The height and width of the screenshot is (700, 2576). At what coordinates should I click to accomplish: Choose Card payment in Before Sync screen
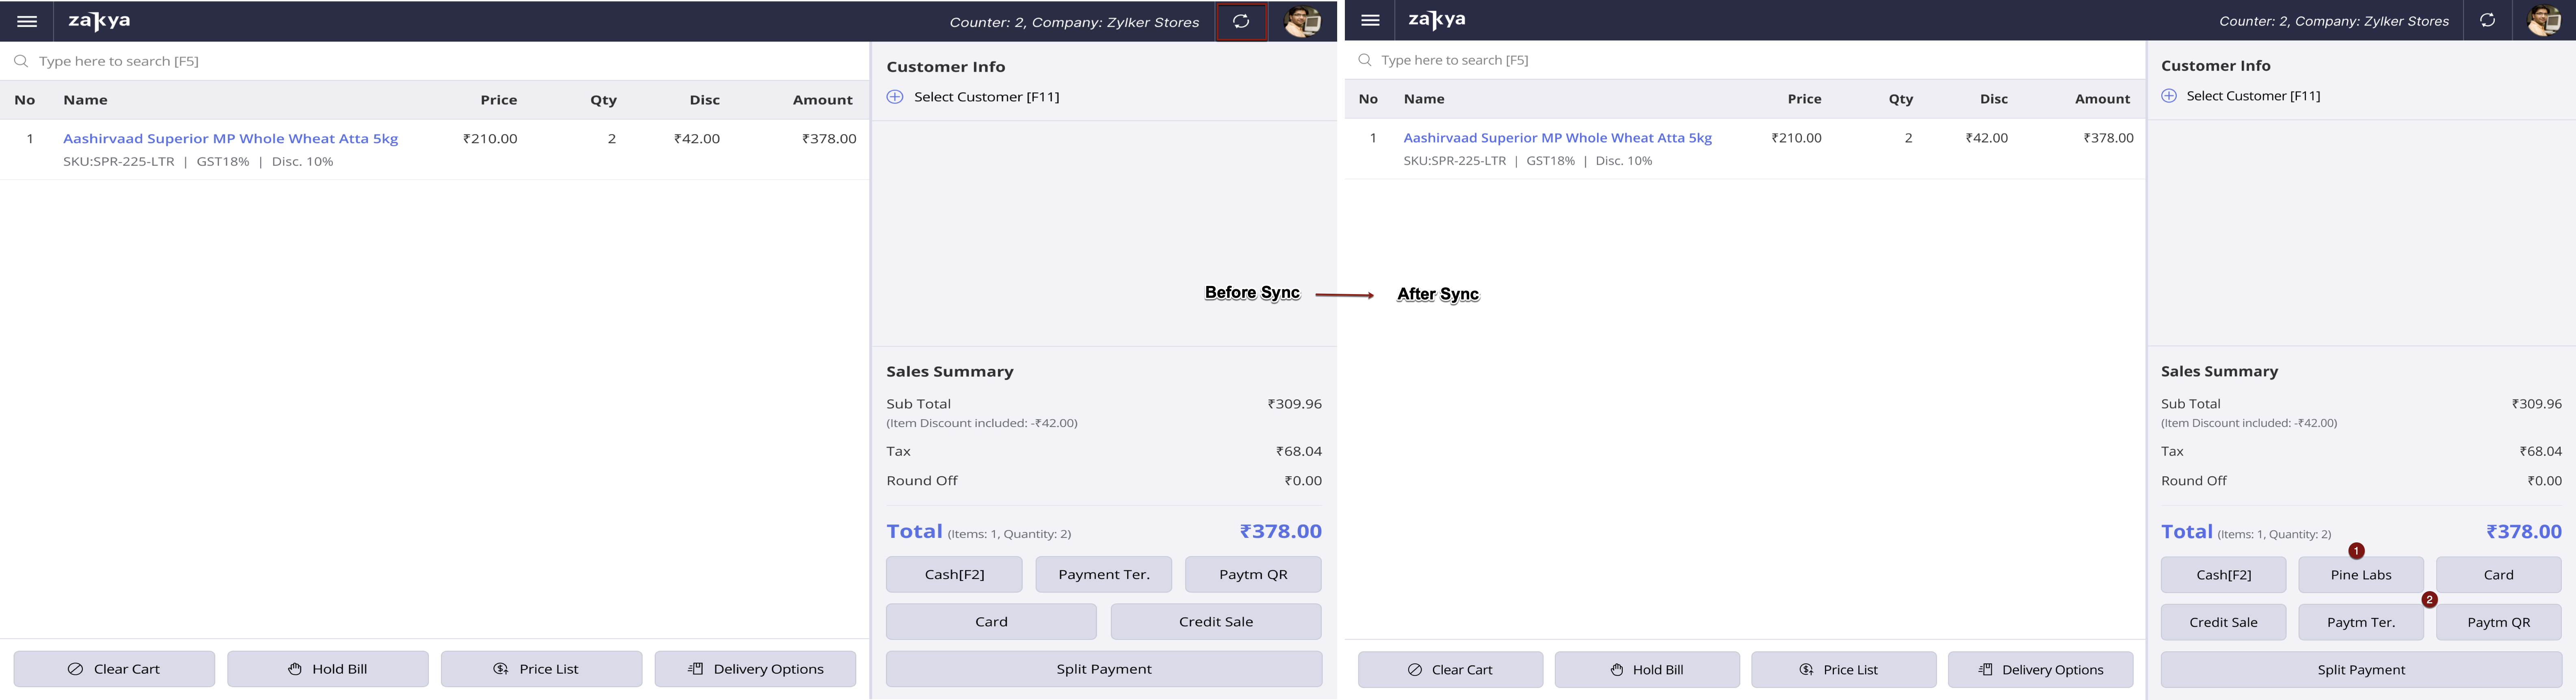[991, 622]
